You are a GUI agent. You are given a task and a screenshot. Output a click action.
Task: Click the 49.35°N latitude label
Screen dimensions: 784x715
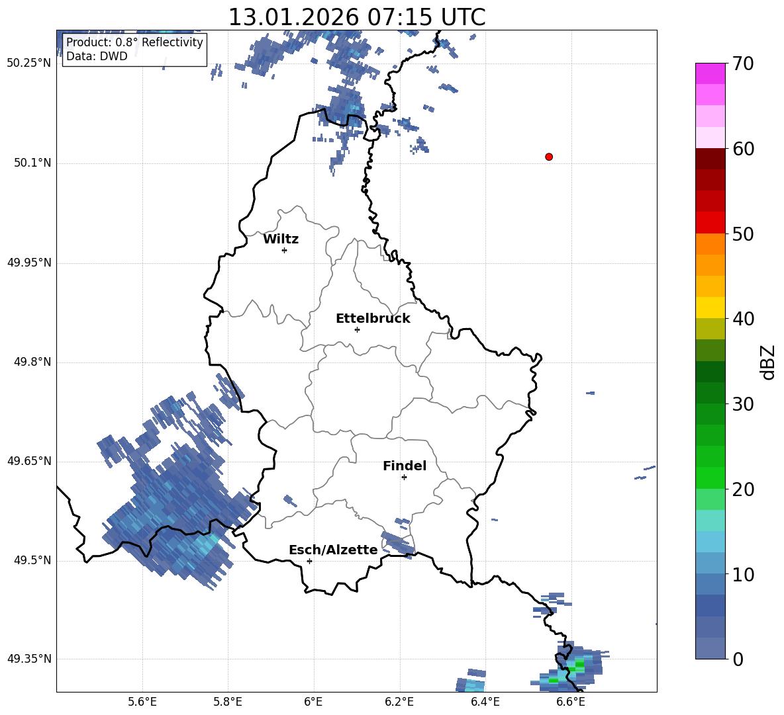29,659
